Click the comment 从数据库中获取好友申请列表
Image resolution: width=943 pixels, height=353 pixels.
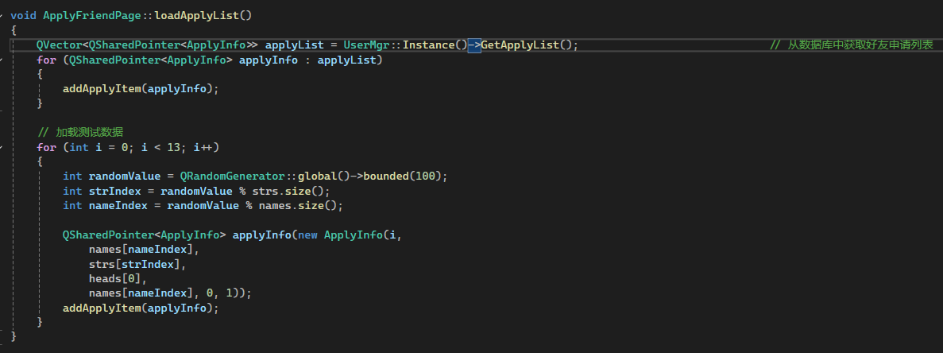(x=852, y=45)
